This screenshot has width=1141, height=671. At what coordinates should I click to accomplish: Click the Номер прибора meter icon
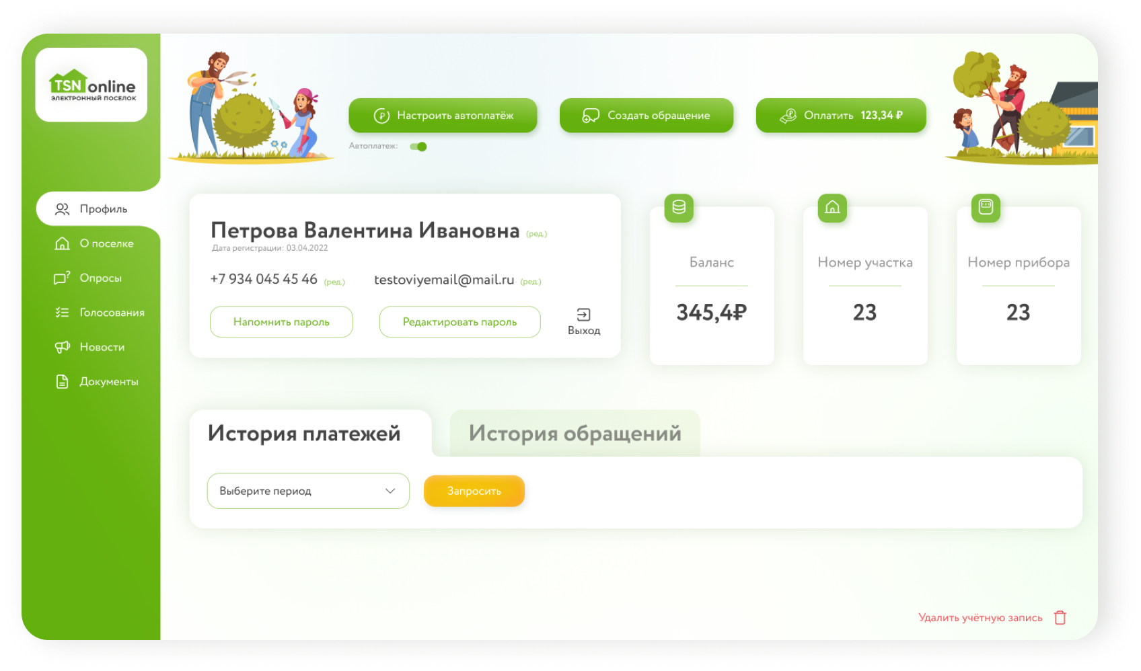pos(986,207)
